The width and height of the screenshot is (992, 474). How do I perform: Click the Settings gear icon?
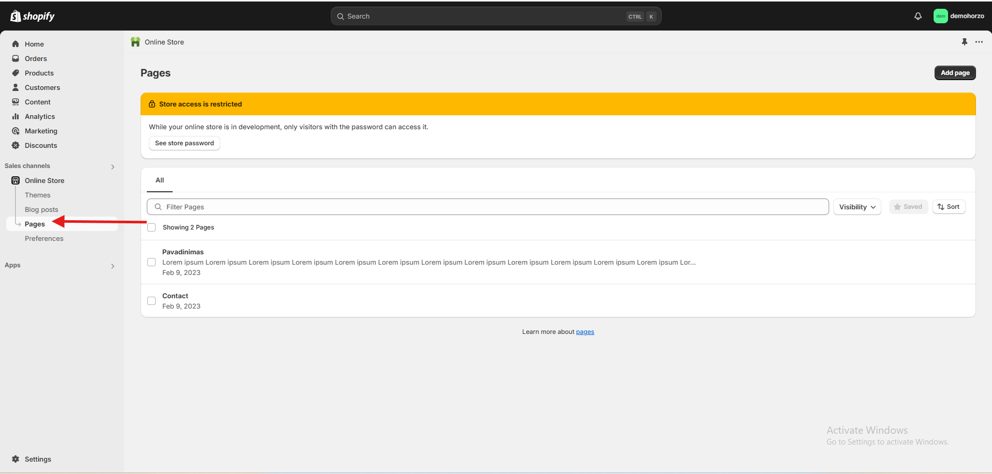pos(16,459)
